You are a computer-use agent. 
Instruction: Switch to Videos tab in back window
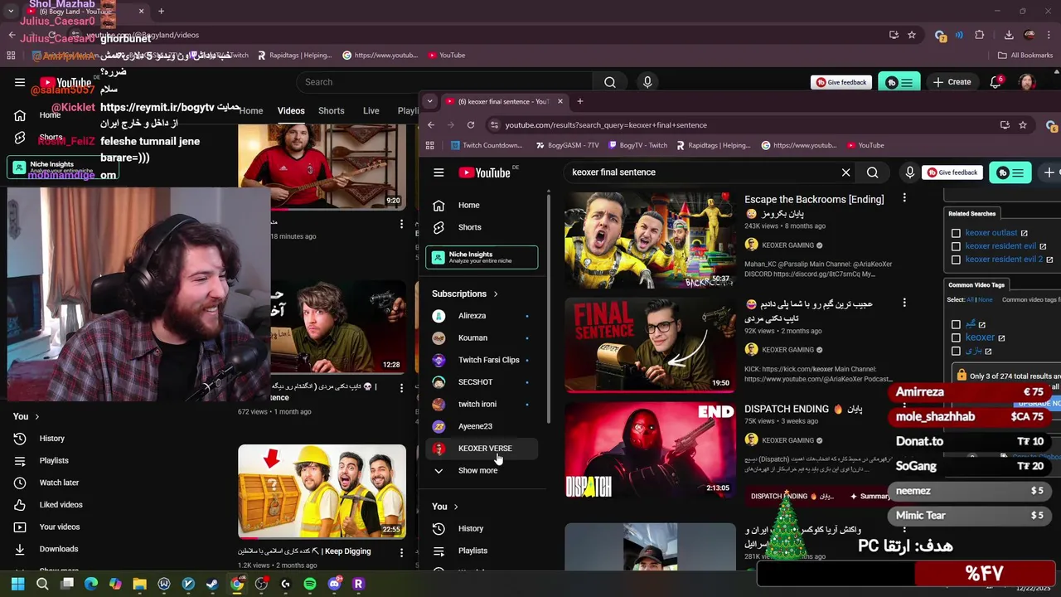point(291,111)
